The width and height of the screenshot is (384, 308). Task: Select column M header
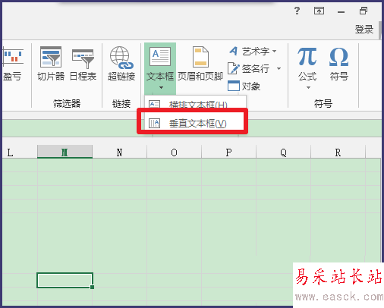(x=65, y=152)
